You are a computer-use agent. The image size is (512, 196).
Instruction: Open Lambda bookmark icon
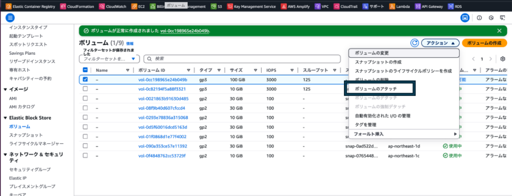click(392, 6)
